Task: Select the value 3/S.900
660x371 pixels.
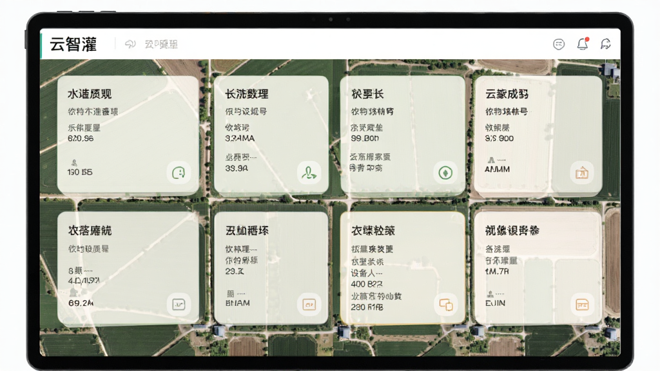Action: tap(500, 138)
